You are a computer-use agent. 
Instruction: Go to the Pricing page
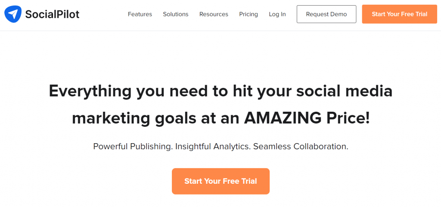(248, 14)
